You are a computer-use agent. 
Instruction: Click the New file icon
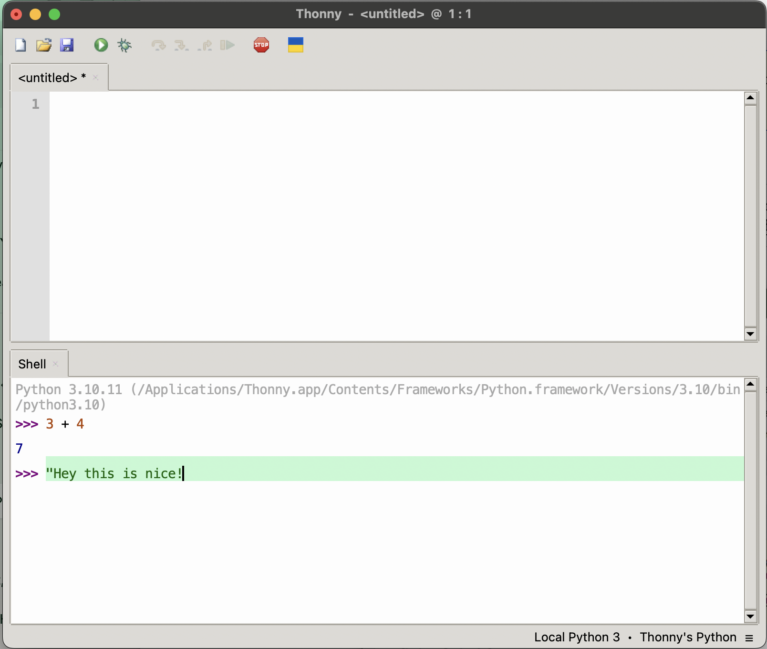pyautogui.click(x=21, y=45)
